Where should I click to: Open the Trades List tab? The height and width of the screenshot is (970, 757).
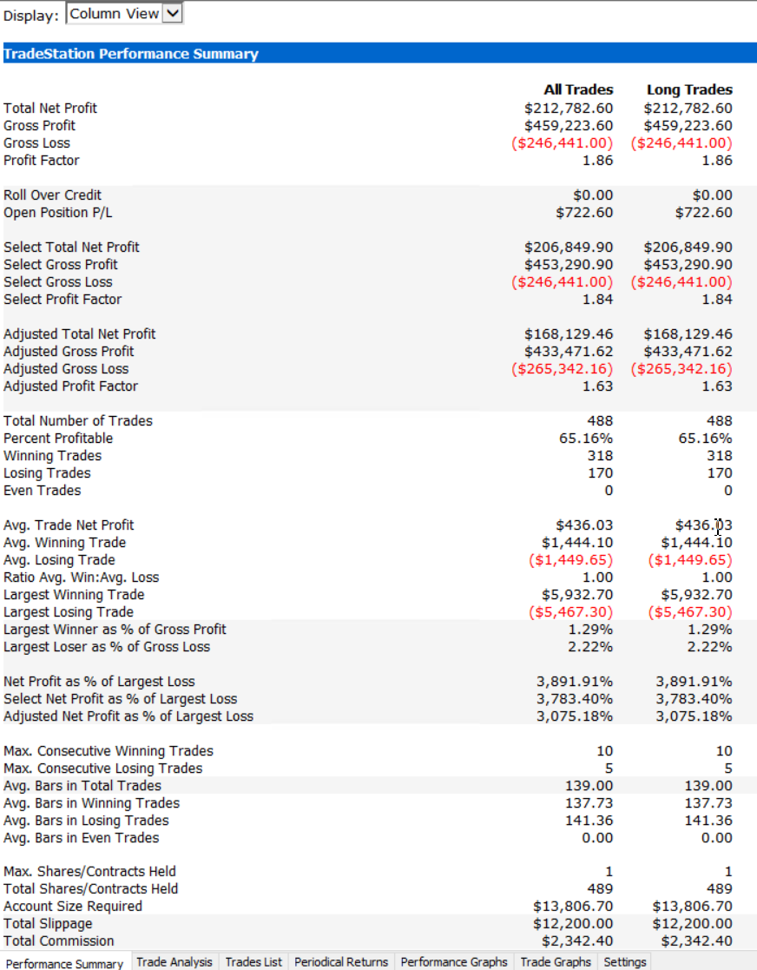point(253,962)
